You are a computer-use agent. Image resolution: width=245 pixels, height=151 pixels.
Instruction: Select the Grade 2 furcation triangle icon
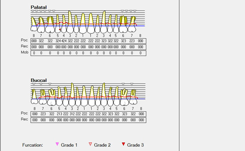[90, 144]
